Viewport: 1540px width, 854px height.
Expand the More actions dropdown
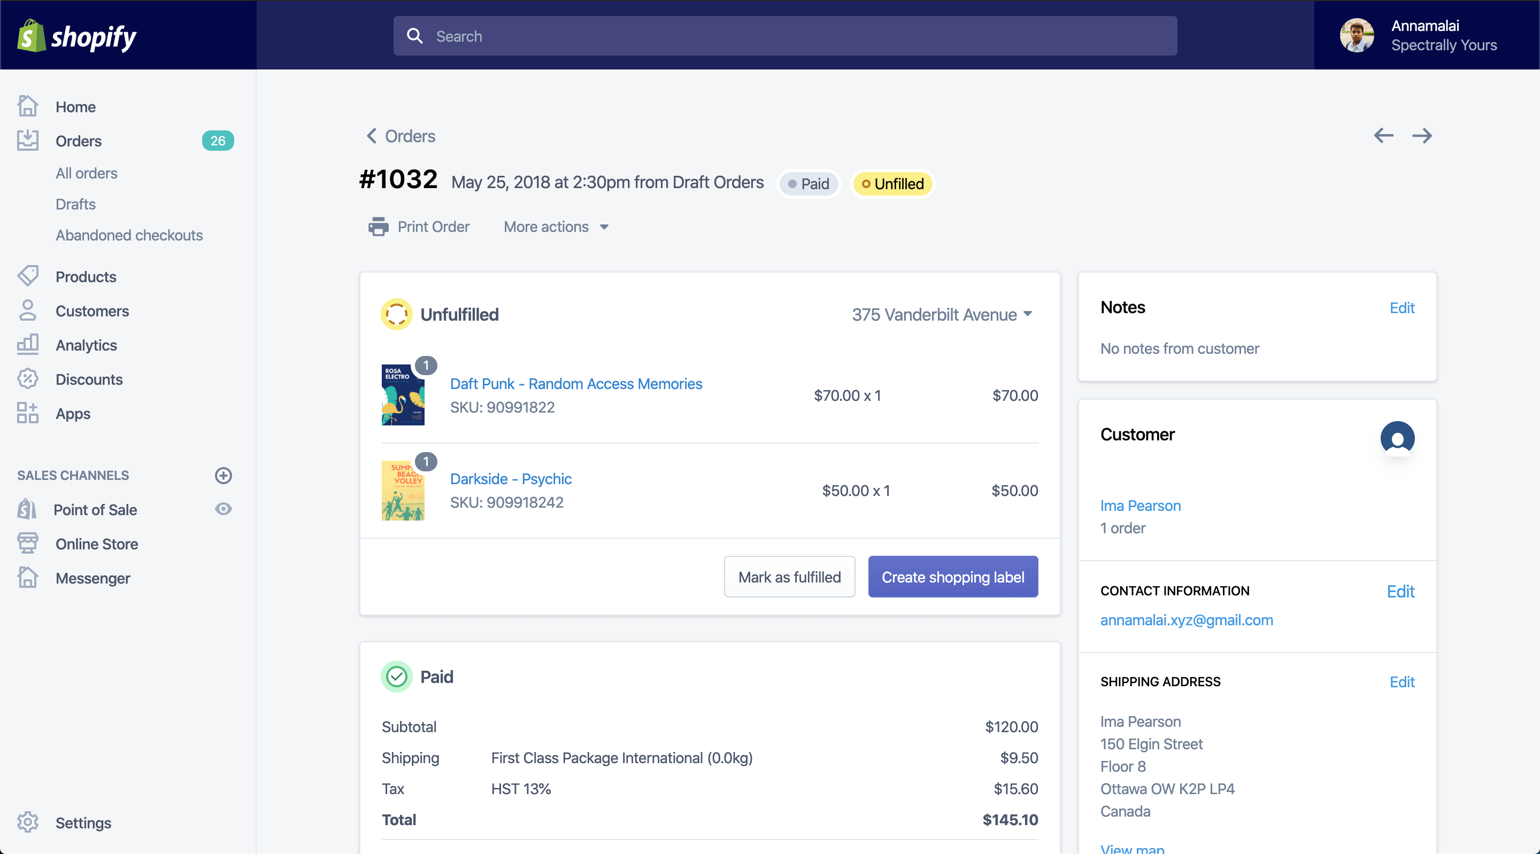[556, 227]
